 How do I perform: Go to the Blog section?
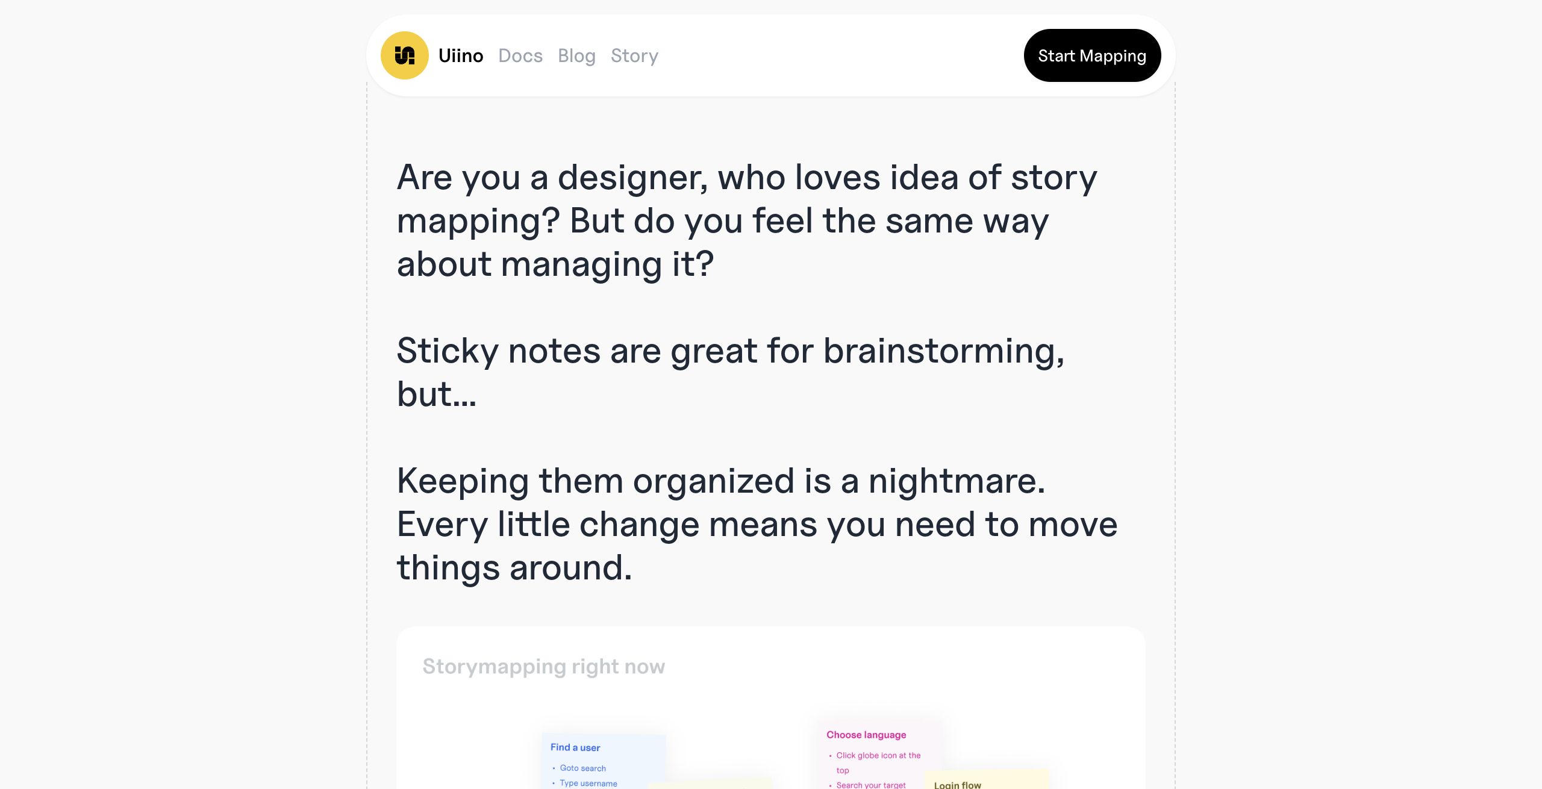pyautogui.click(x=576, y=55)
